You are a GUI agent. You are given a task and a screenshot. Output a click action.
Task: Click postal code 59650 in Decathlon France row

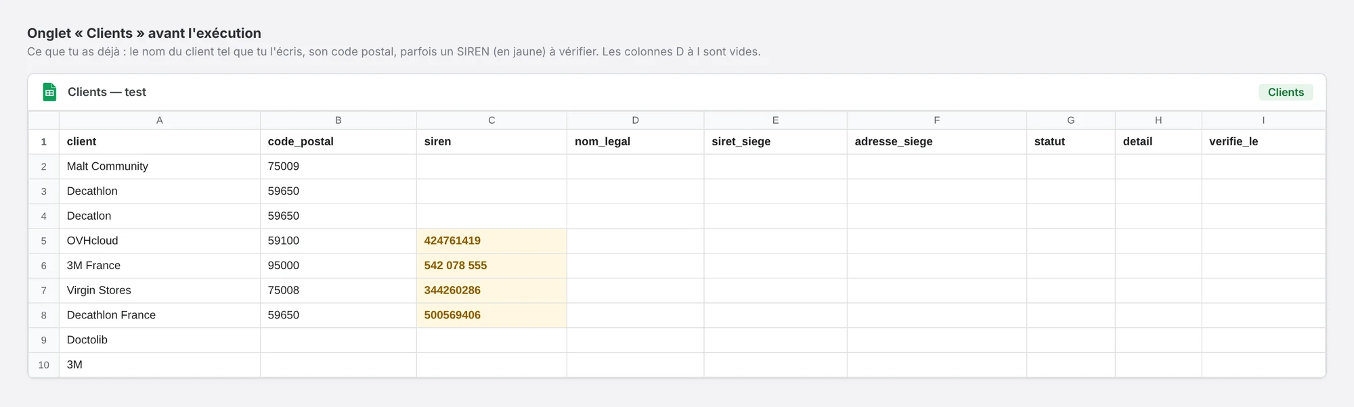point(338,315)
